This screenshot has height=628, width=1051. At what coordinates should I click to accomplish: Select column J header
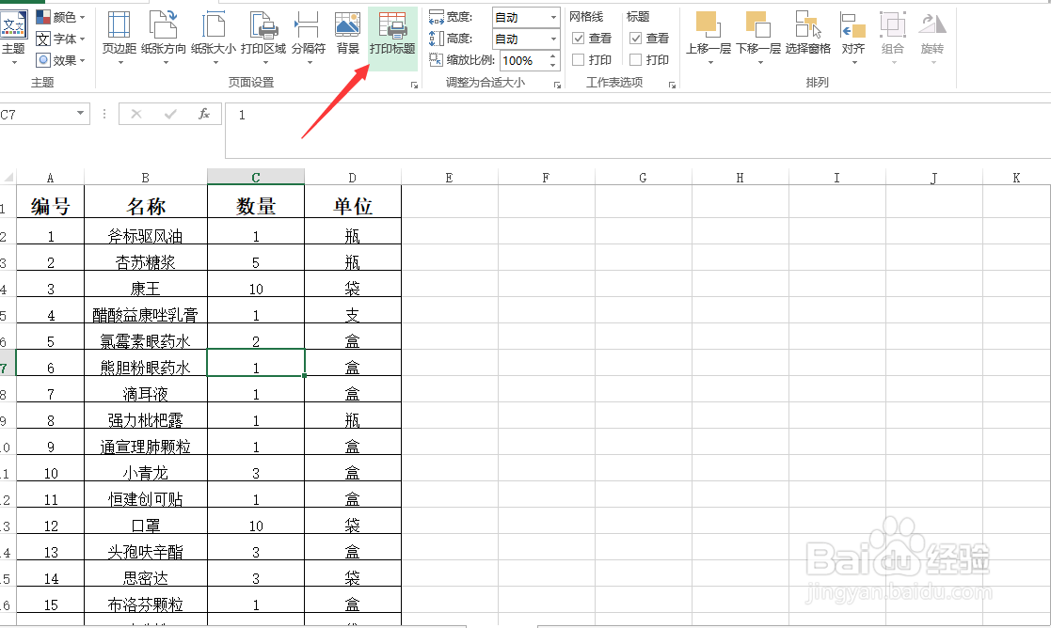(x=933, y=178)
